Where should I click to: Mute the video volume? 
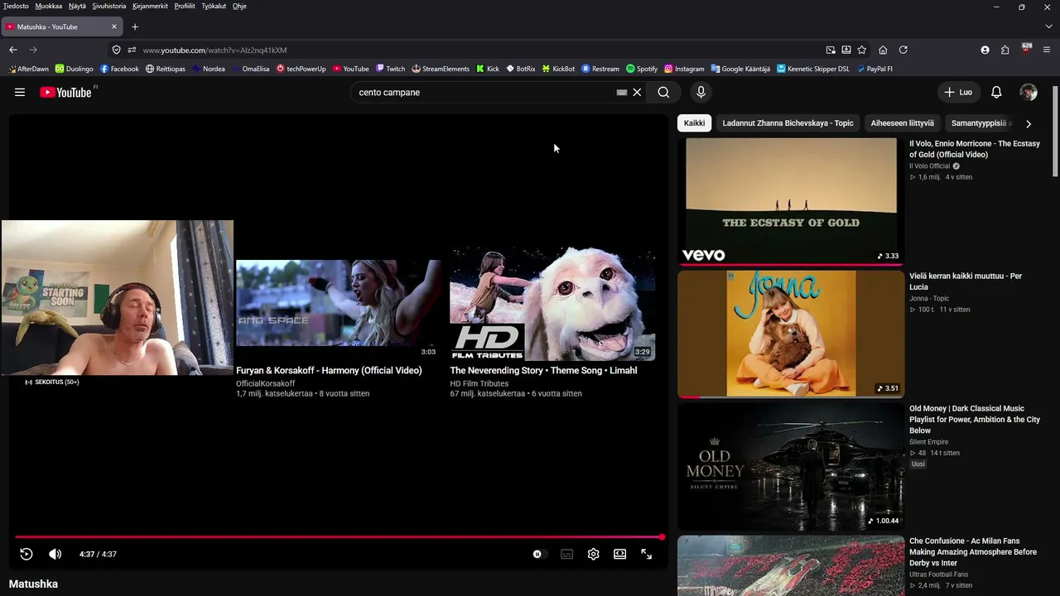[55, 554]
